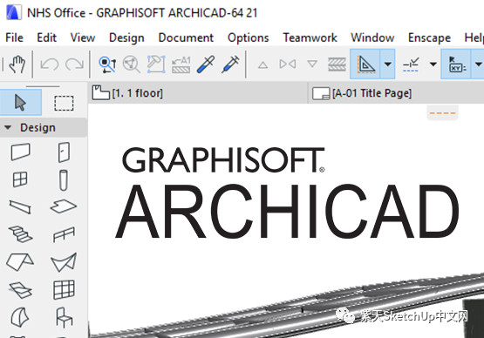484x338 pixels.
Task: Select the Object chair tool
Action: click(x=64, y=317)
